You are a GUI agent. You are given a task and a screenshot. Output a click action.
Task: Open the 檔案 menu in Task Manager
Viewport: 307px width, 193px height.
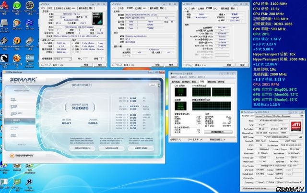[x=173, y=77]
